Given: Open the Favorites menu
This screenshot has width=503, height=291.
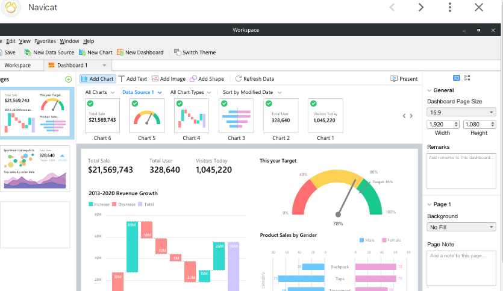Looking at the screenshot, I should pos(45,41).
